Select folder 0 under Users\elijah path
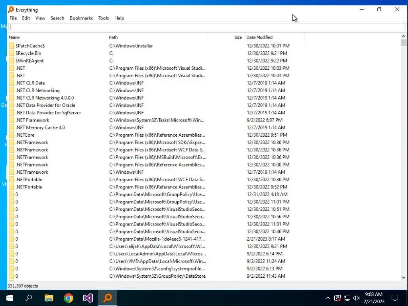408x306 pixels. point(17,246)
